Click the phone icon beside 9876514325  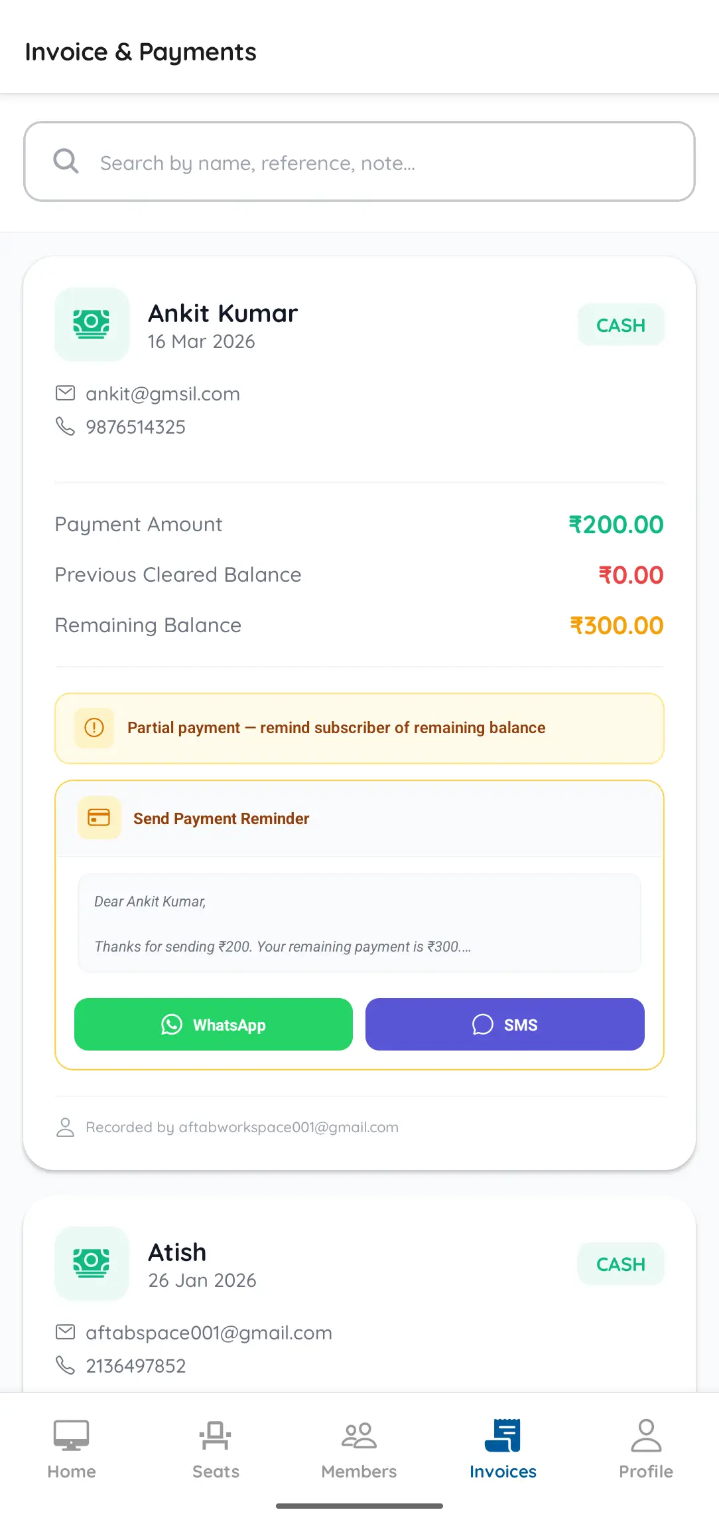pyautogui.click(x=65, y=426)
